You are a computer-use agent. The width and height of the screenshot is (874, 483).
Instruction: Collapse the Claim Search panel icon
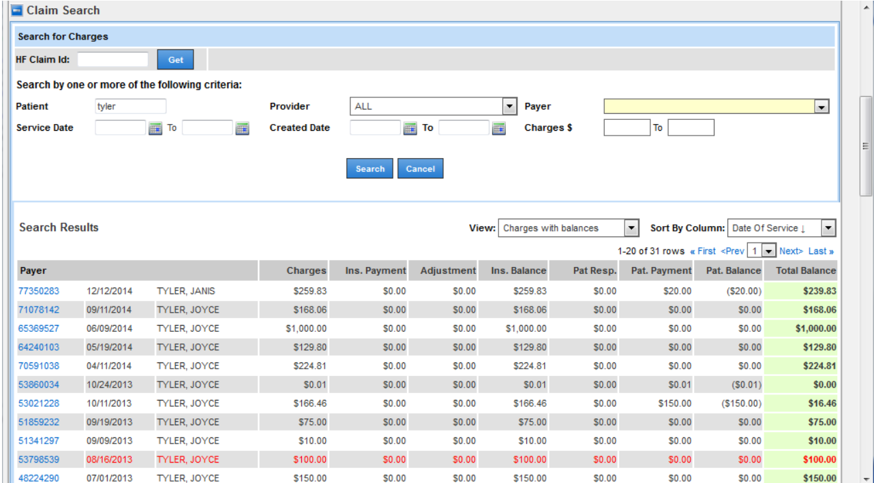[x=17, y=11]
